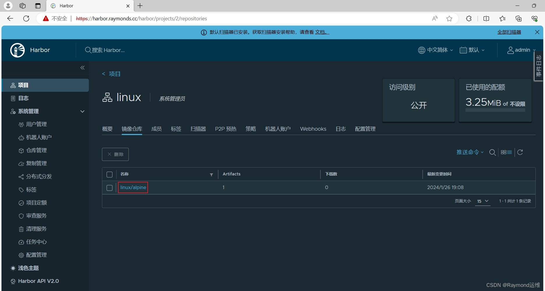545x291 pixels.
Task: Refresh the repository list
Action: coord(520,152)
